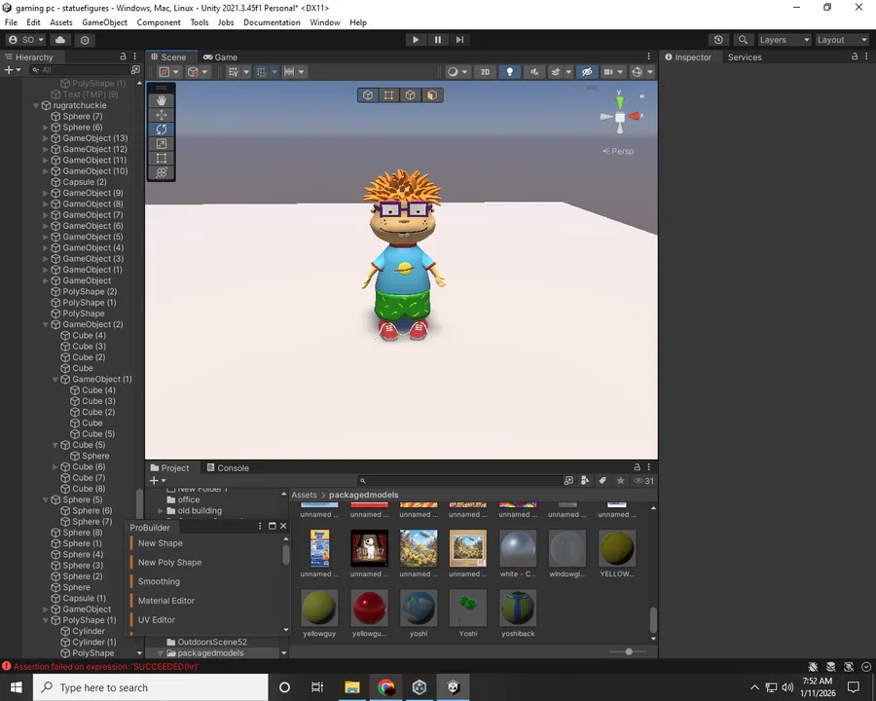Screen dimensions: 876x701
Task: Toggle 2D view mode
Action: click(x=485, y=72)
